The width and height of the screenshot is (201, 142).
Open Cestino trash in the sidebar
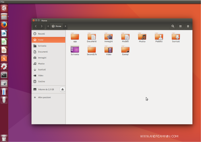(41, 81)
